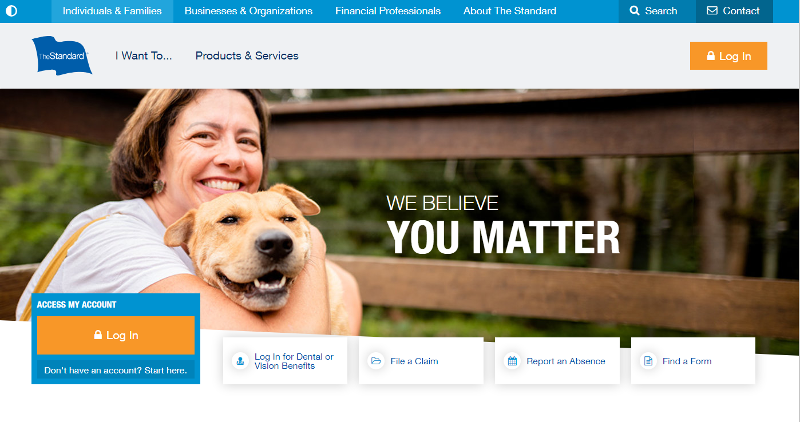800x422 pixels.
Task: Click the document Find a Form icon
Action: [x=648, y=361]
